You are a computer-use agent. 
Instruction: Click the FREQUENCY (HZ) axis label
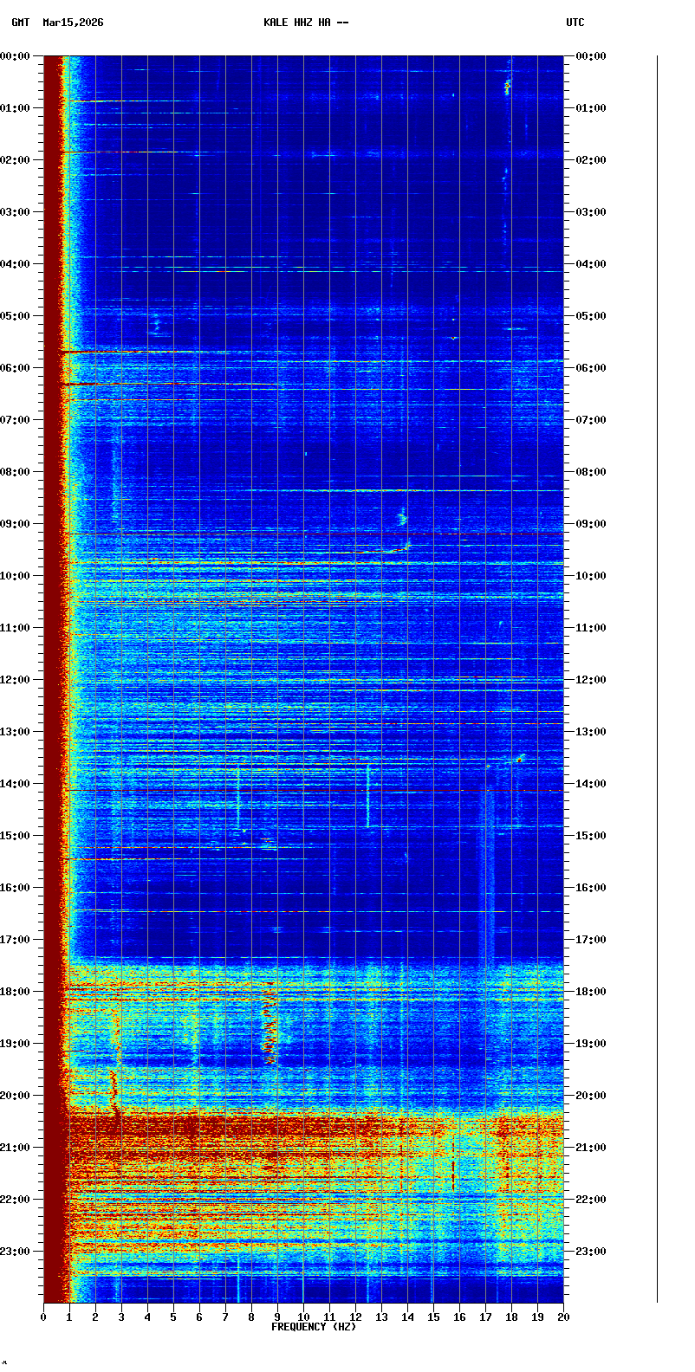(314, 1327)
